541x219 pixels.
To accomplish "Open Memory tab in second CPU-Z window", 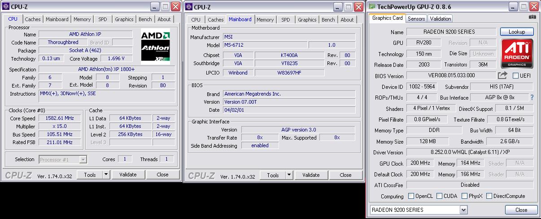I will [x=265, y=20].
